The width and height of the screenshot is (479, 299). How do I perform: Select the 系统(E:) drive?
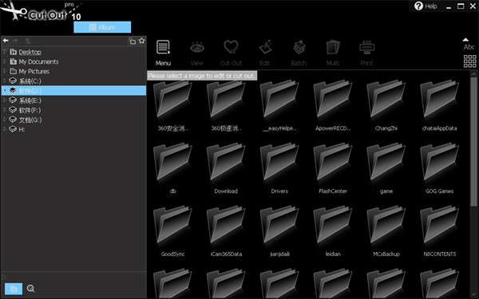pyautogui.click(x=30, y=100)
